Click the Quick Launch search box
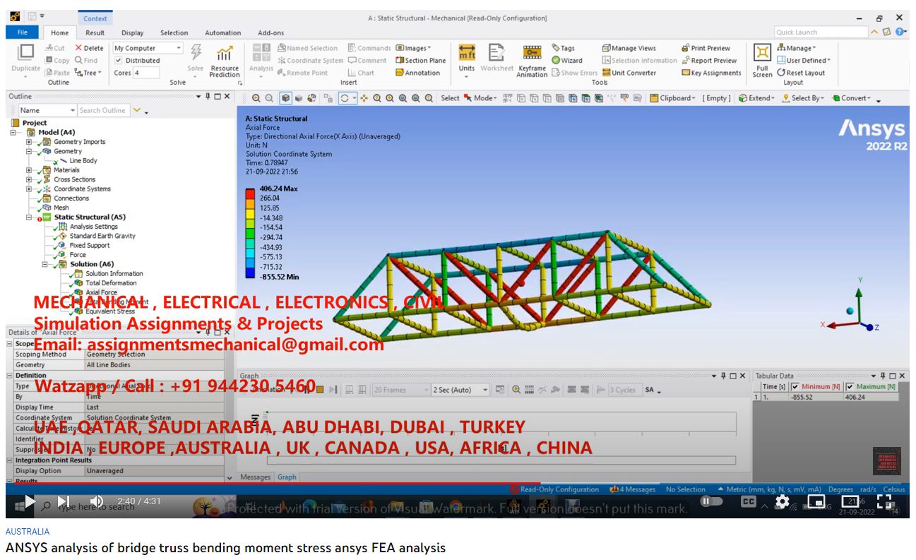Screen dimensions: 916x560 pyautogui.click(x=821, y=32)
